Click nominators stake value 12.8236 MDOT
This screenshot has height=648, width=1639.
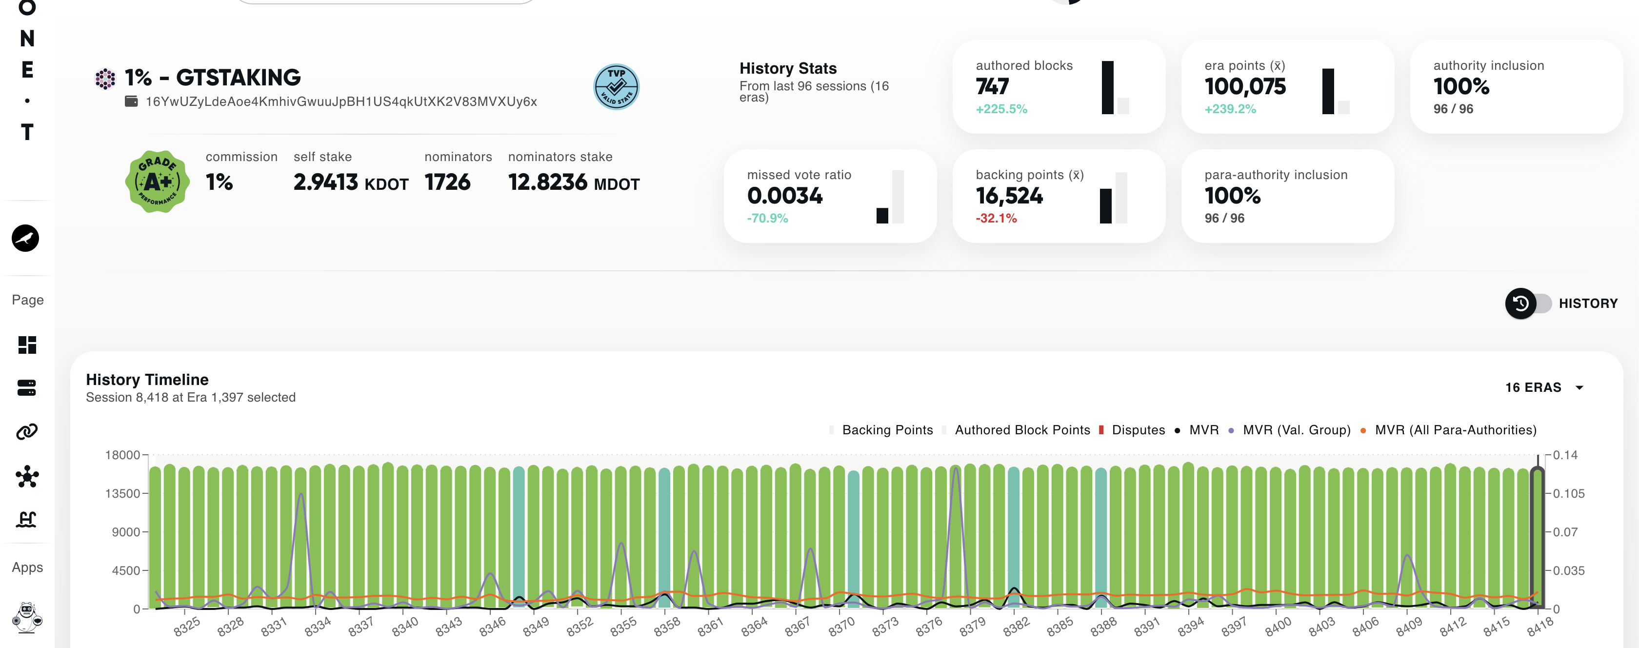(x=573, y=182)
